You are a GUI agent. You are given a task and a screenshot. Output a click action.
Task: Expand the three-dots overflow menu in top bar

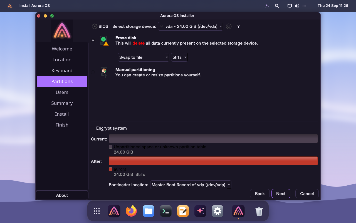tap(304, 6)
